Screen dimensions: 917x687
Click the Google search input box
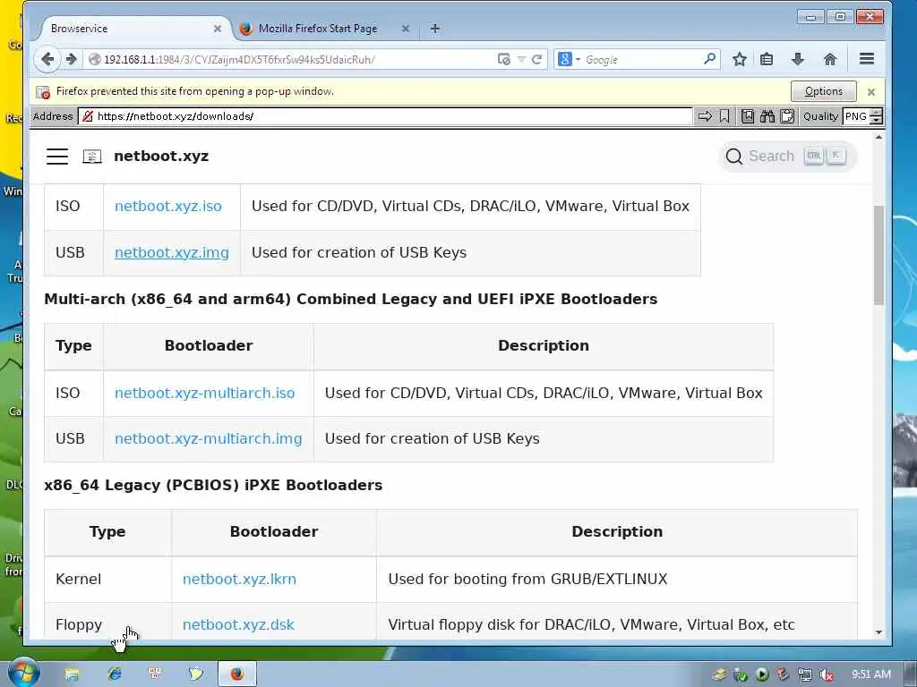pyautogui.click(x=640, y=60)
